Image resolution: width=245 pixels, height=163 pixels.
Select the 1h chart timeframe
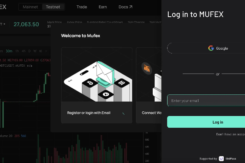17,51
